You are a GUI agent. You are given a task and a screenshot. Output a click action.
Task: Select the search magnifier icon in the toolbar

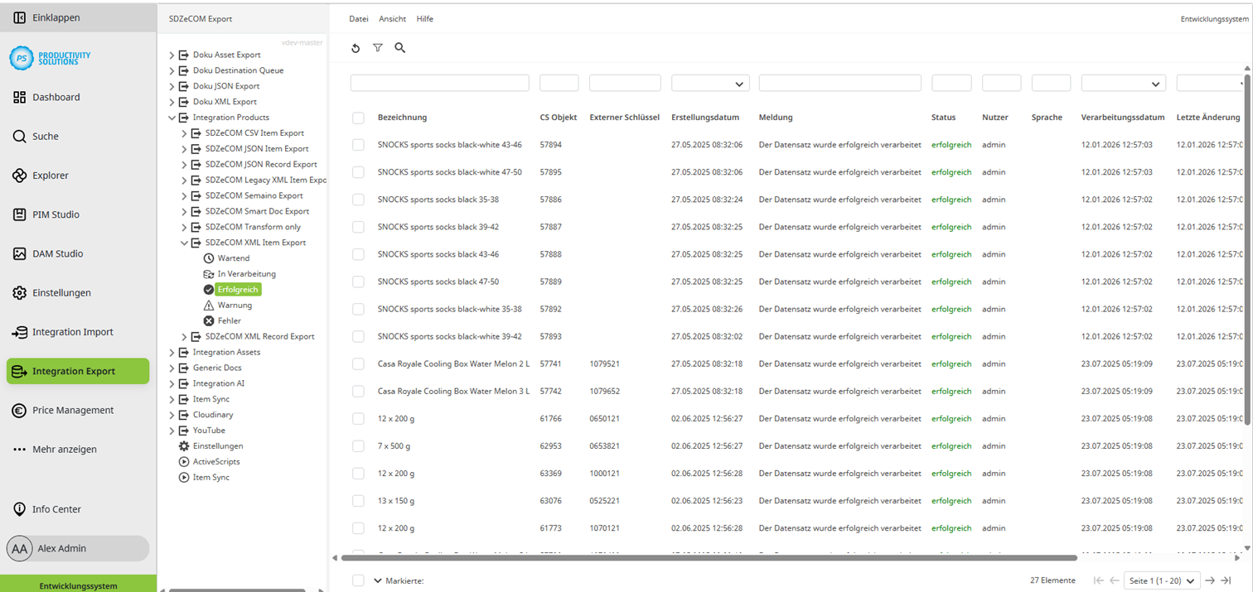400,48
